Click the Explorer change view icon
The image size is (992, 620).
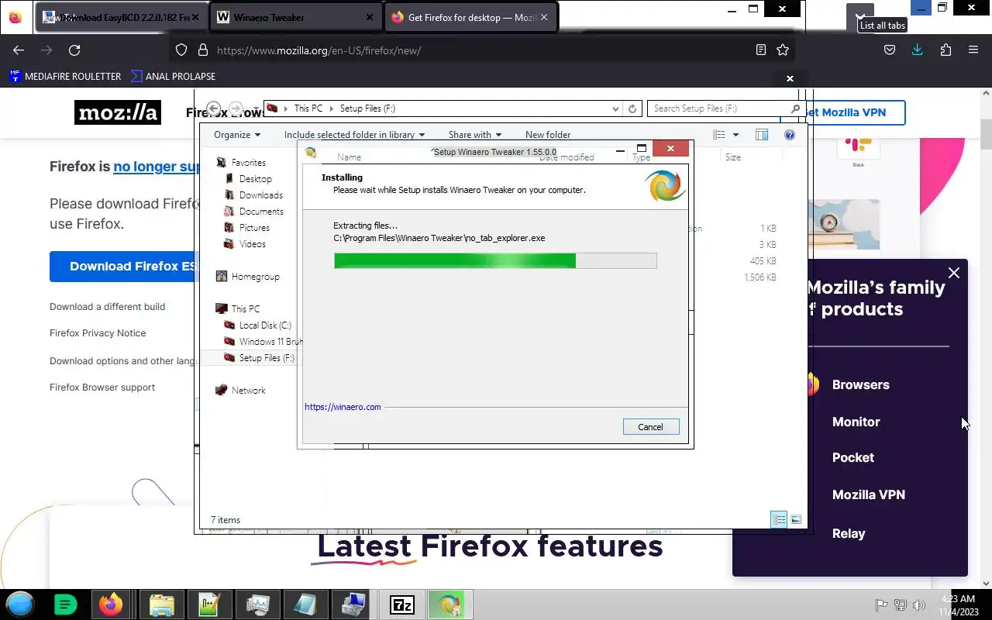pos(719,134)
